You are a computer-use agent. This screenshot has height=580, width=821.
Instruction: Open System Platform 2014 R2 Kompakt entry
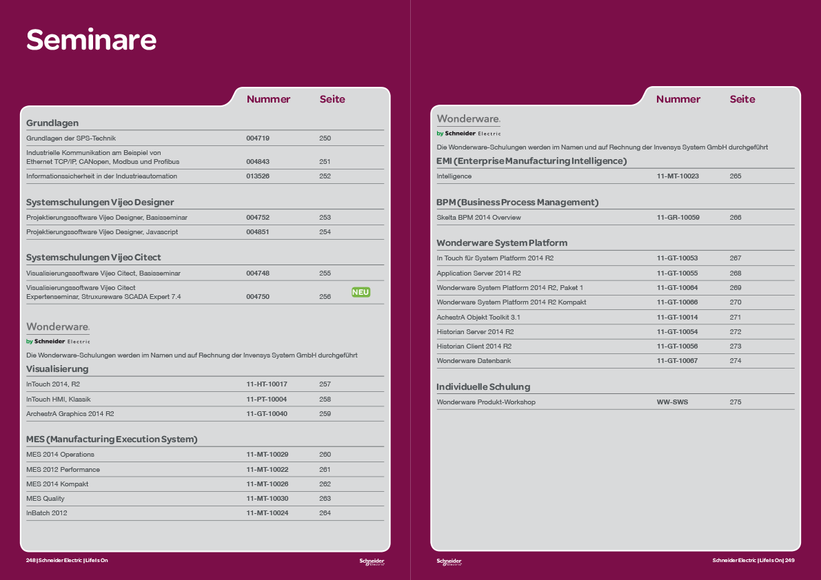[x=511, y=302]
